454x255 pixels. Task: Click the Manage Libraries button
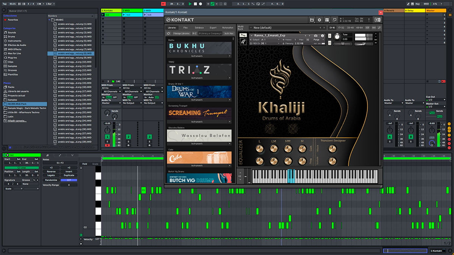pos(181,33)
